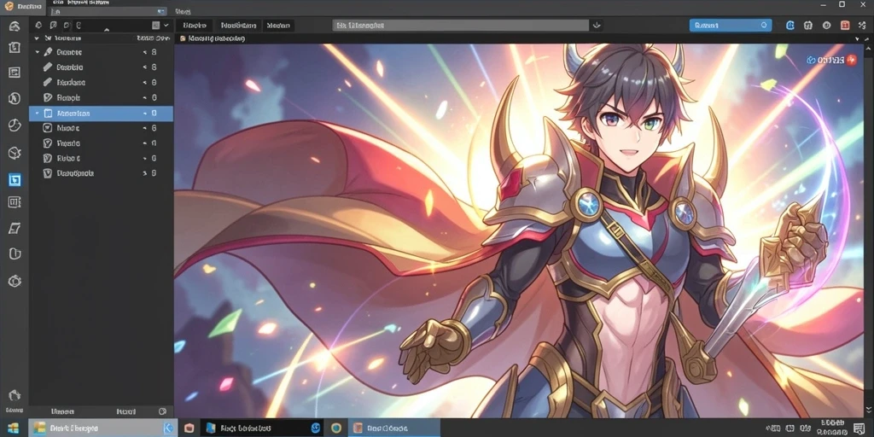Toggle the circle indicator on the last tree row
This screenshot has width=874, height=437.
pyautogui.click(x=154, y=173)
